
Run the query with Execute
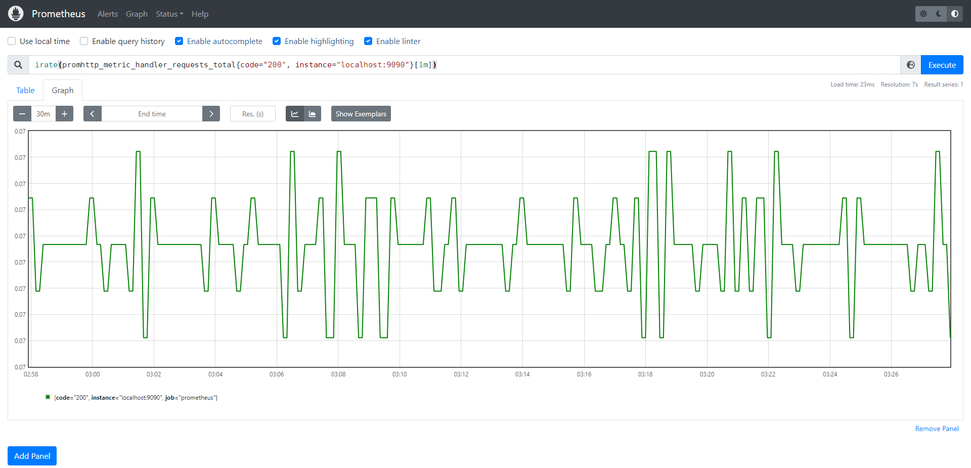(x=942, y=65)
